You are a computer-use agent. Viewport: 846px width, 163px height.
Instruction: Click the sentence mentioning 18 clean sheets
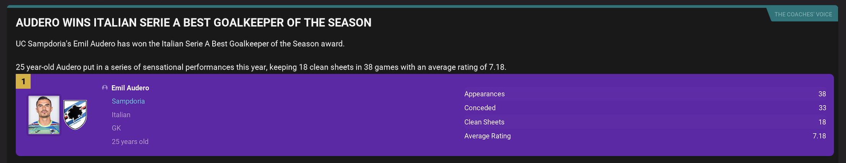(261, 67)
